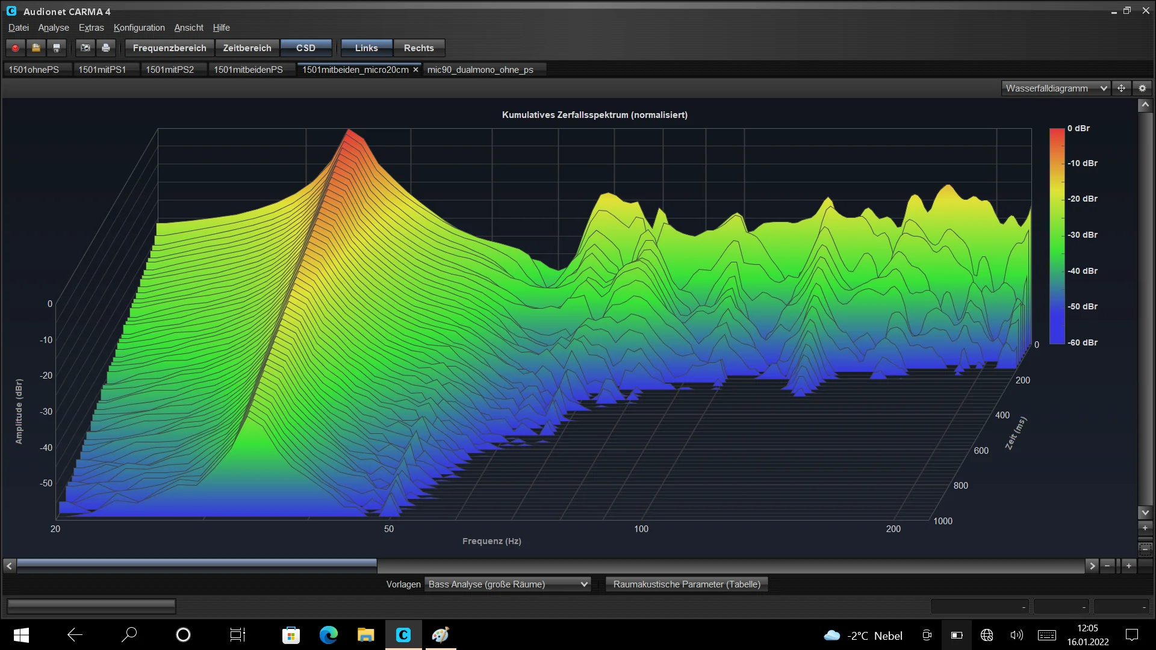Open the Vorlagen Bass Analyse dropdown
The width and height of the screenshot is (1156, 650).
coord(508,584)
